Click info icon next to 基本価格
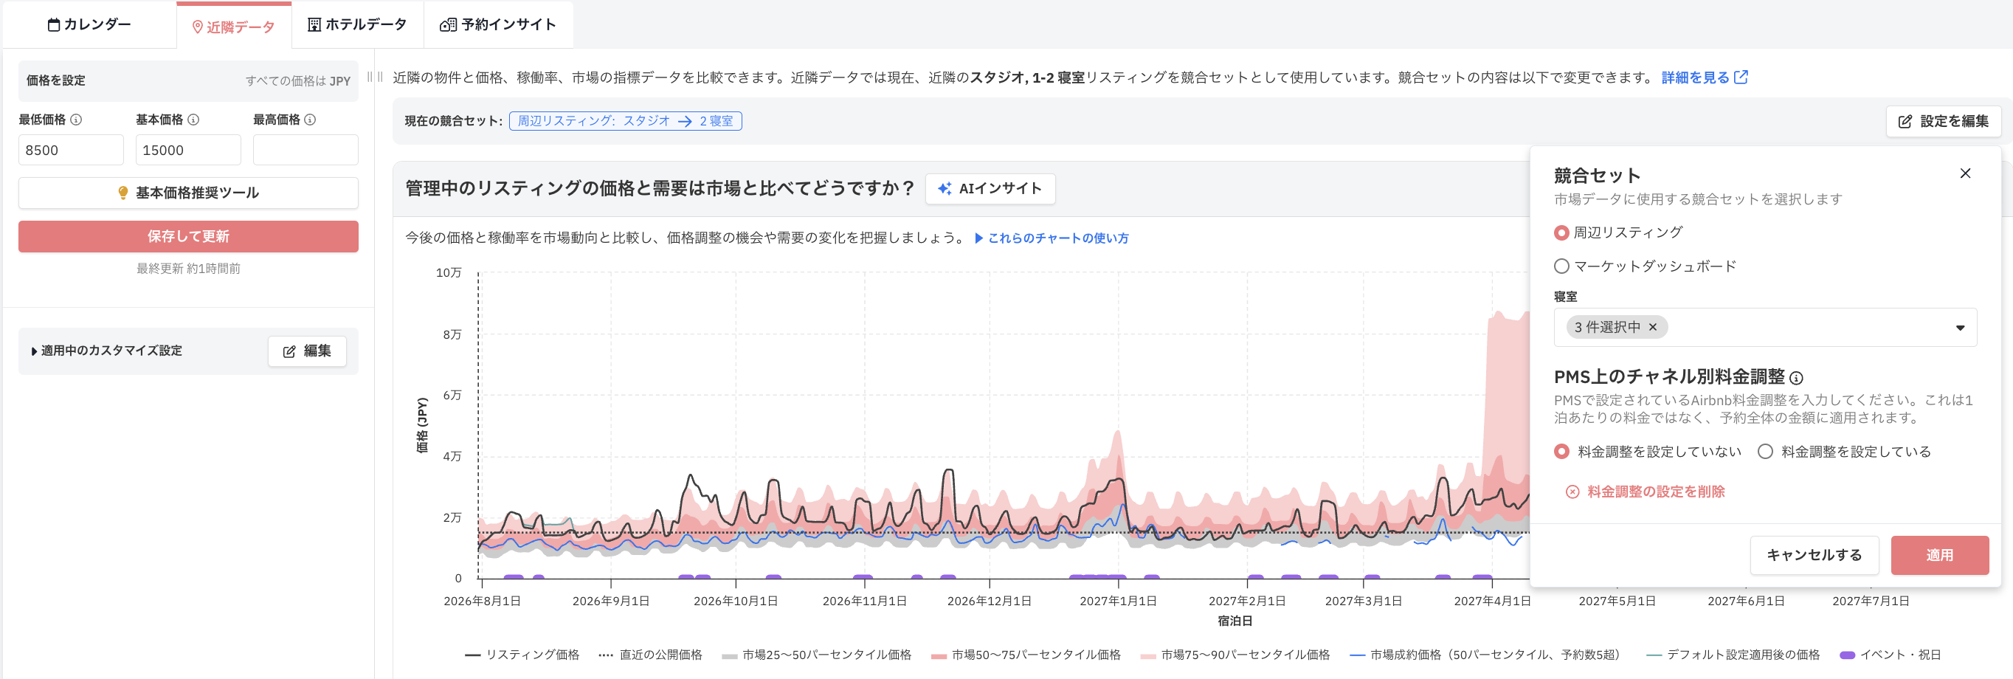This screenshot has width=2013, height=679. coord(193,120)
